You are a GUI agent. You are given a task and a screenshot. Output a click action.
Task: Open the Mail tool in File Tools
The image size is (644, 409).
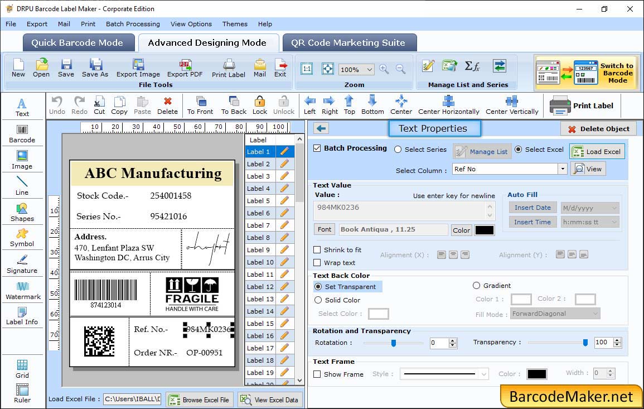[x=260, y=68]
